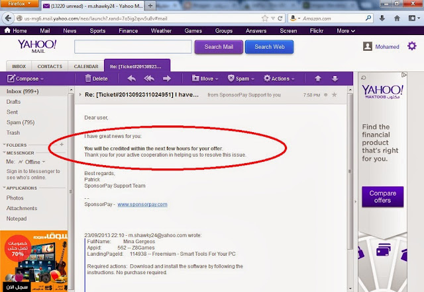The height and width of the screenshot is (292, 424).
Task: Click the Yahoo Mail logo
Action: coord(37,46)
